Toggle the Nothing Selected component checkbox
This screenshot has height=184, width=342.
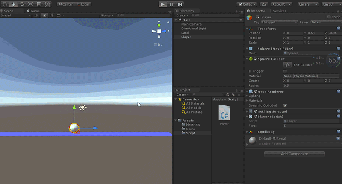pos(255,111)
